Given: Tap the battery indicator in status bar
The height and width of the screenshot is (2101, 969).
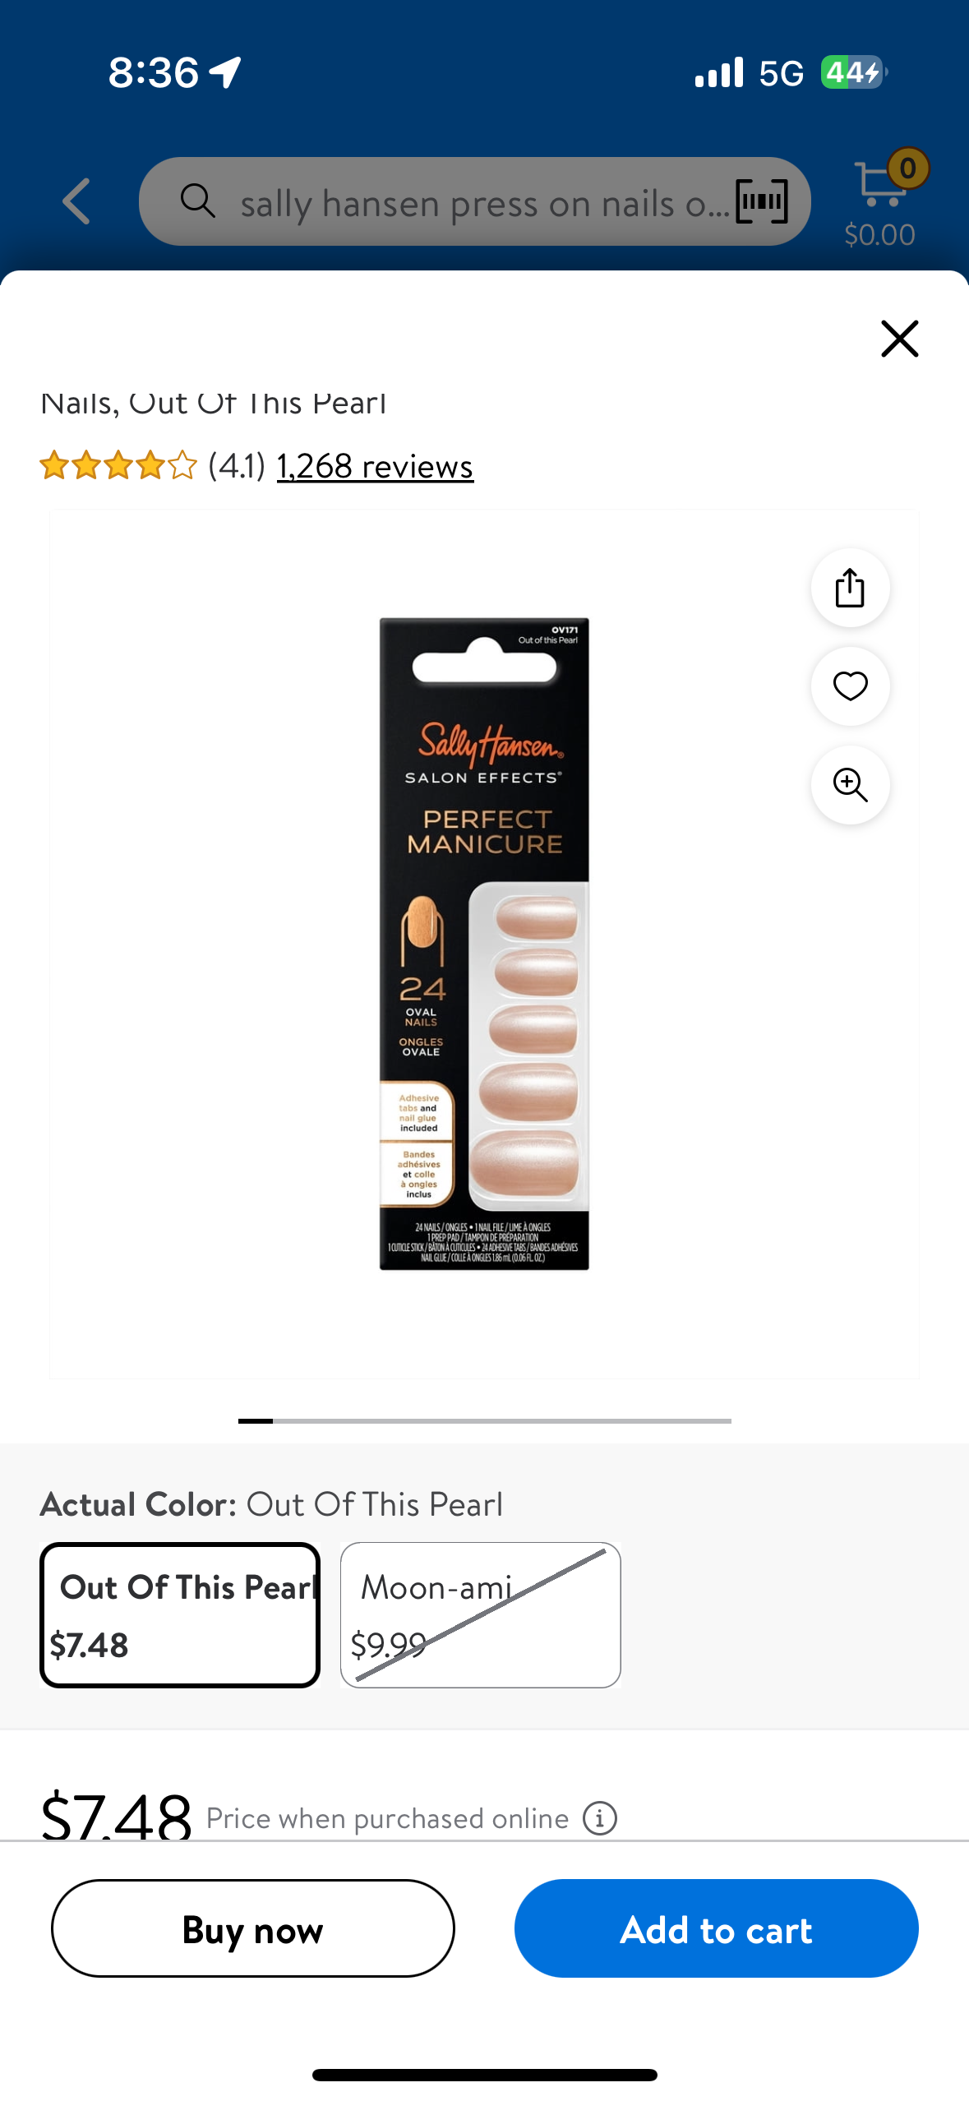Looking at the screenshot, I should point(853,72).
